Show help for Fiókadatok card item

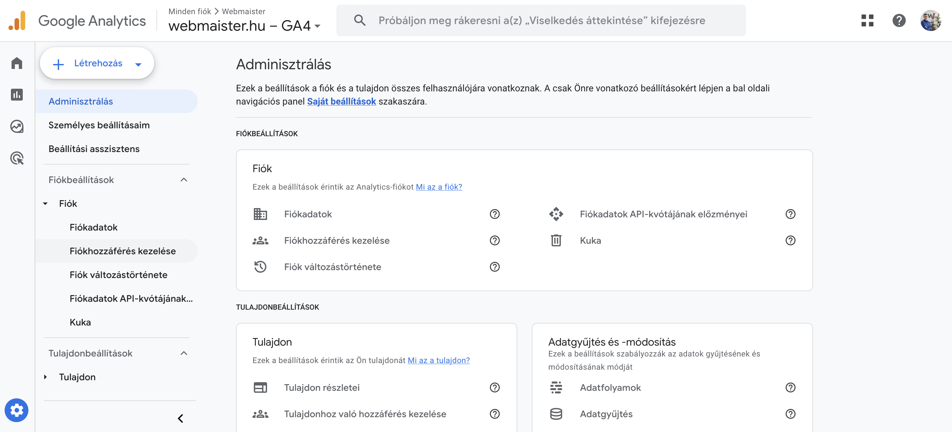(x=494, y=214)
